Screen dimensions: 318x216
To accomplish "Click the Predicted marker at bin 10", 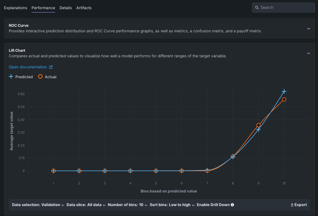I will (284, 91).
